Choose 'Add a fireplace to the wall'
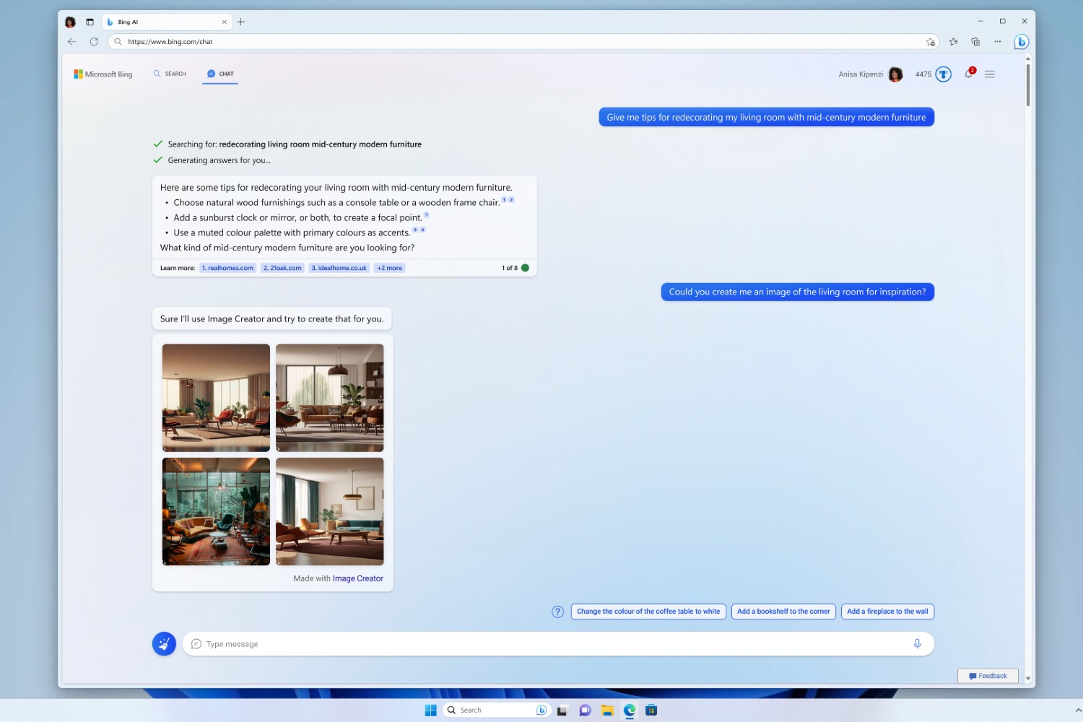1083x722 pixels. coord(887,612)
